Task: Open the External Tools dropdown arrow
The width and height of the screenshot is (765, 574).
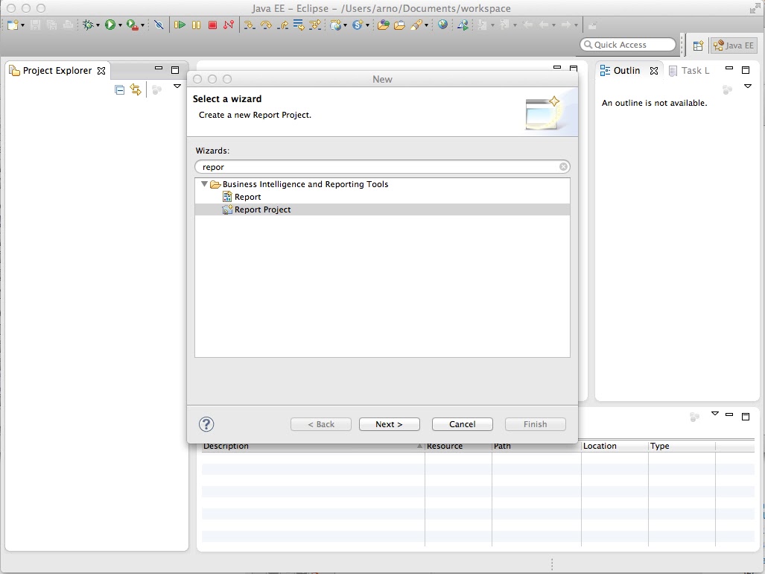Action: pyautogui.click(x=142, y=25)
